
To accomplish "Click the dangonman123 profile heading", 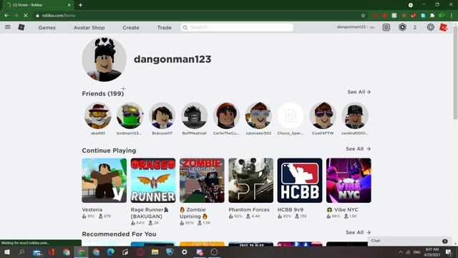I will (172, 59).
